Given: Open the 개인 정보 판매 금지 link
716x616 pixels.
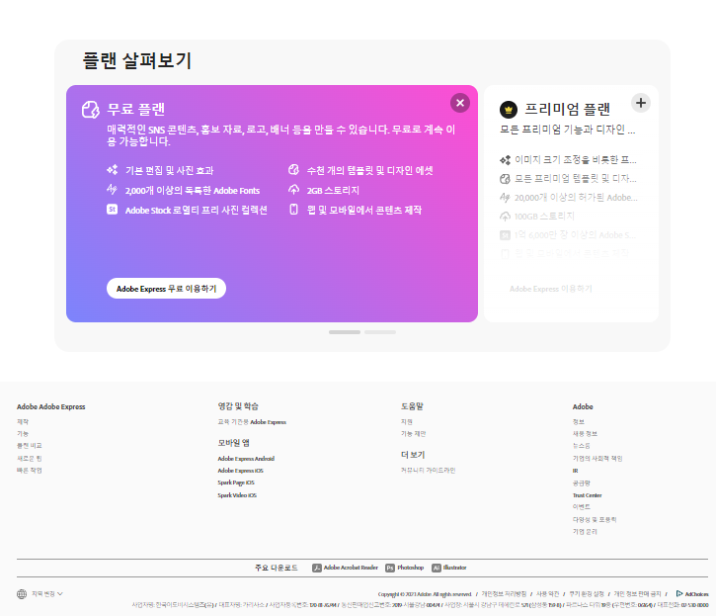Looking at the screenshot, I should (x=637, y=594).
